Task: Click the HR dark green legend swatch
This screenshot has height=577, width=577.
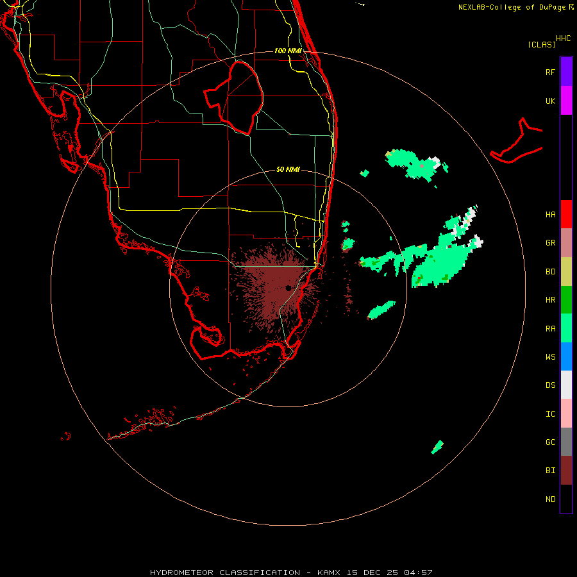Action: 566,300
